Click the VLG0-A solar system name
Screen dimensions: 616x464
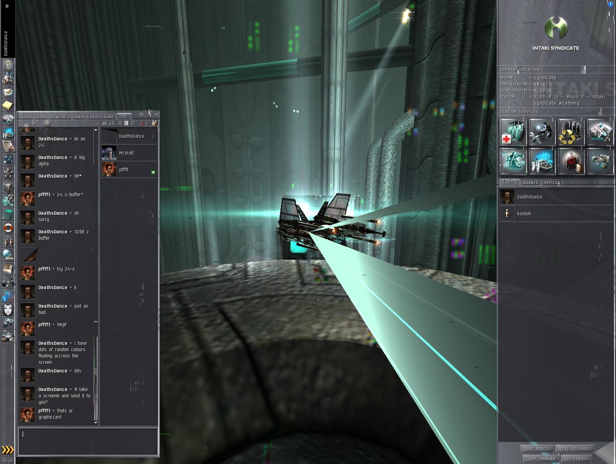[x=542, y=90]
